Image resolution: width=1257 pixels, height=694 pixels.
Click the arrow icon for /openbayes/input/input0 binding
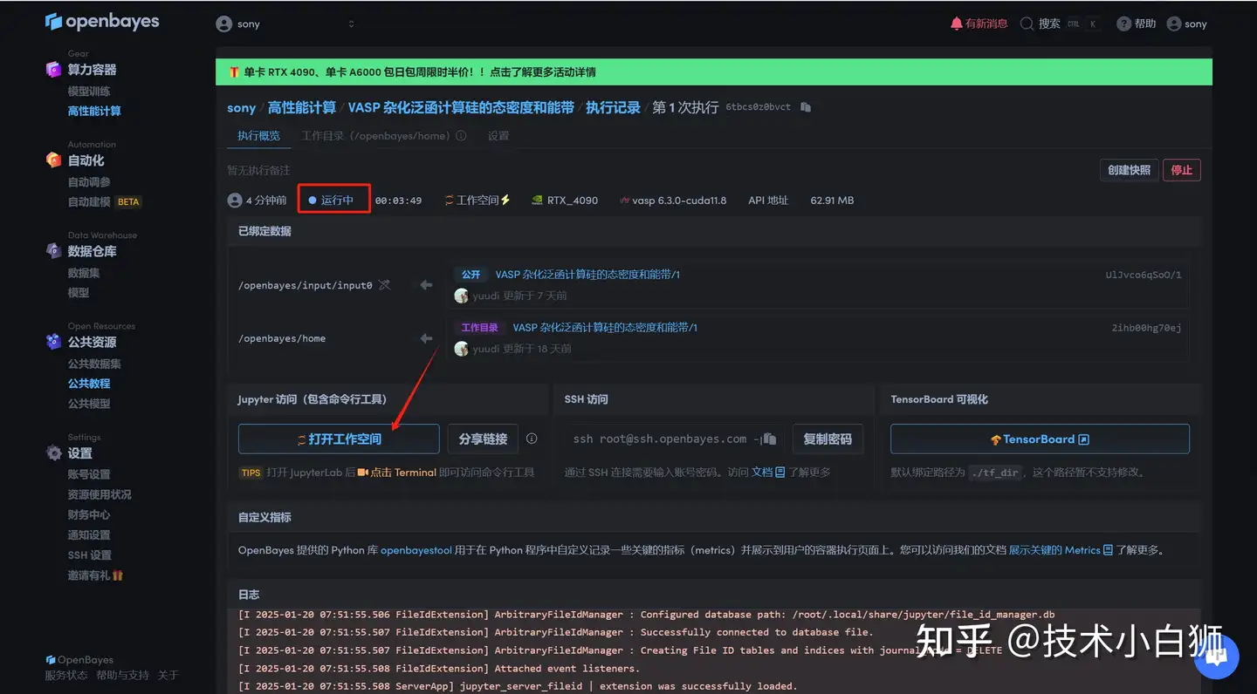pyautogui.click(x=426, y=285)
